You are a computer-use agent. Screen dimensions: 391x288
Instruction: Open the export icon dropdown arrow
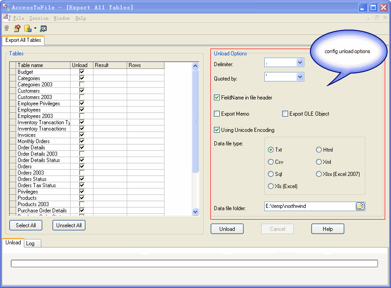(x=35, y=28)
